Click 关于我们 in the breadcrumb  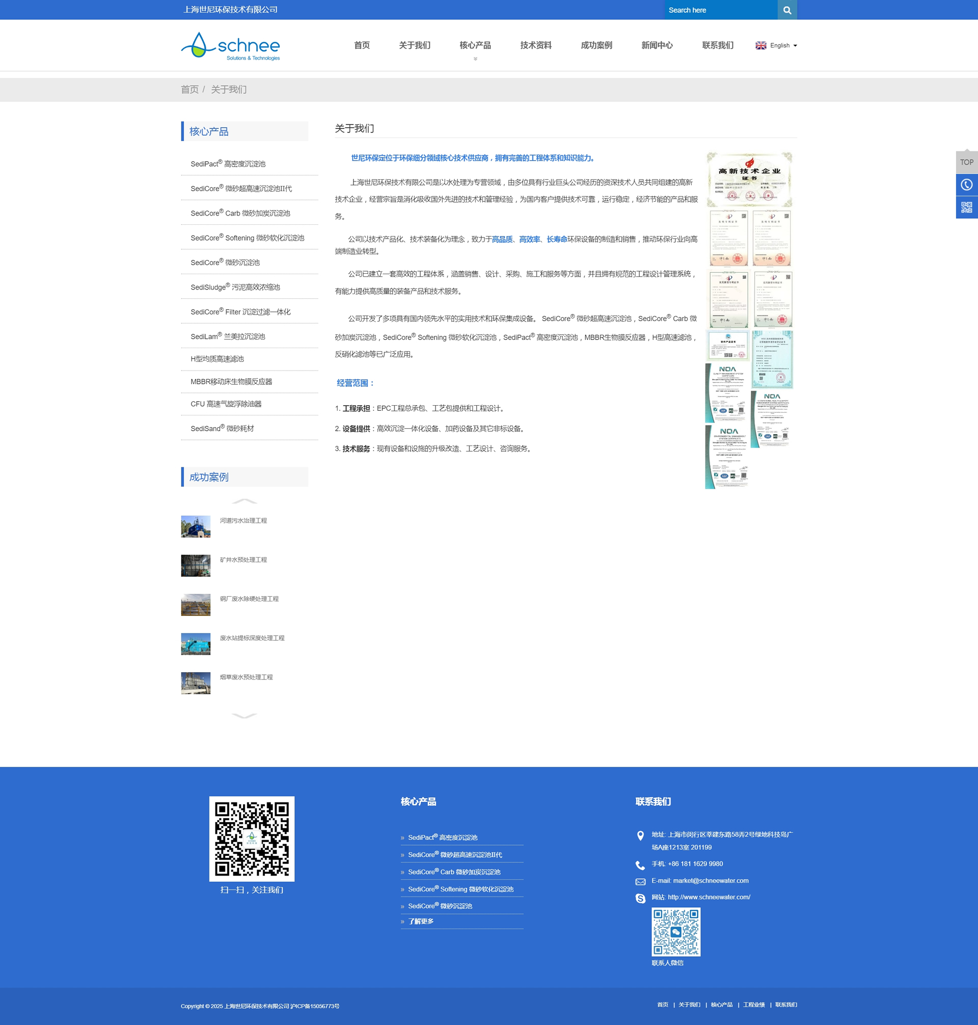[x=228, y=90]
